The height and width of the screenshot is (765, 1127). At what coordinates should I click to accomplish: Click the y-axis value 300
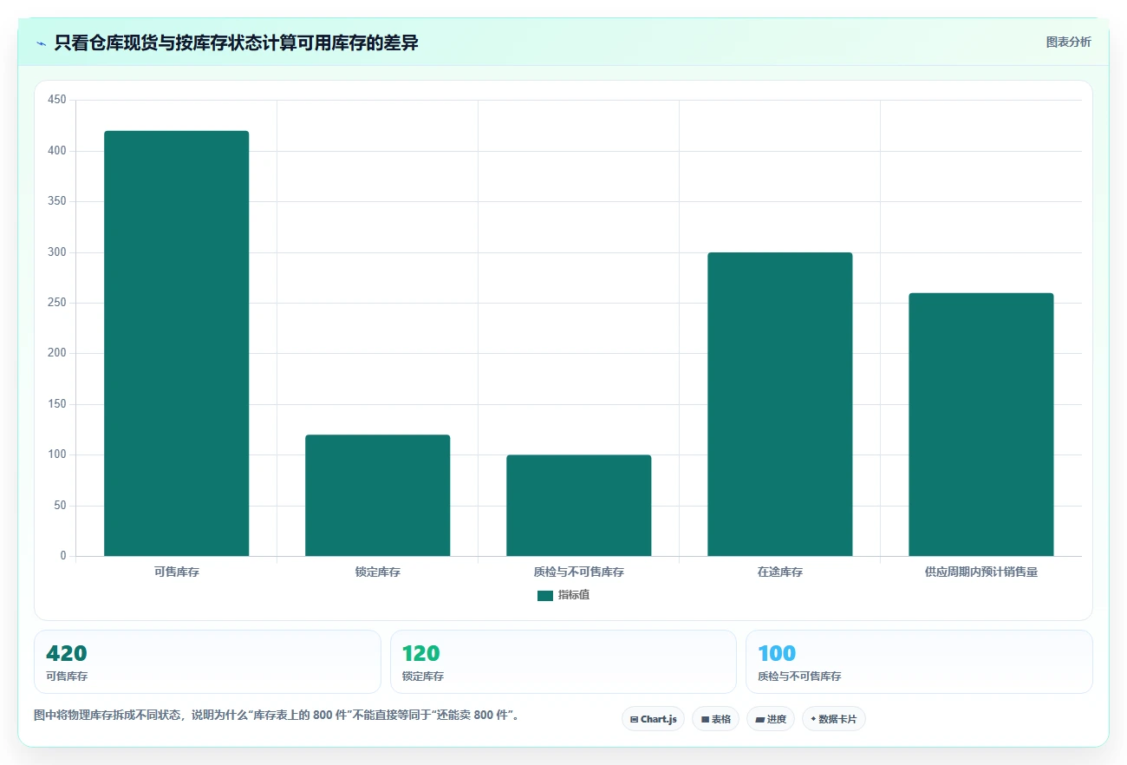coord(57,252)
